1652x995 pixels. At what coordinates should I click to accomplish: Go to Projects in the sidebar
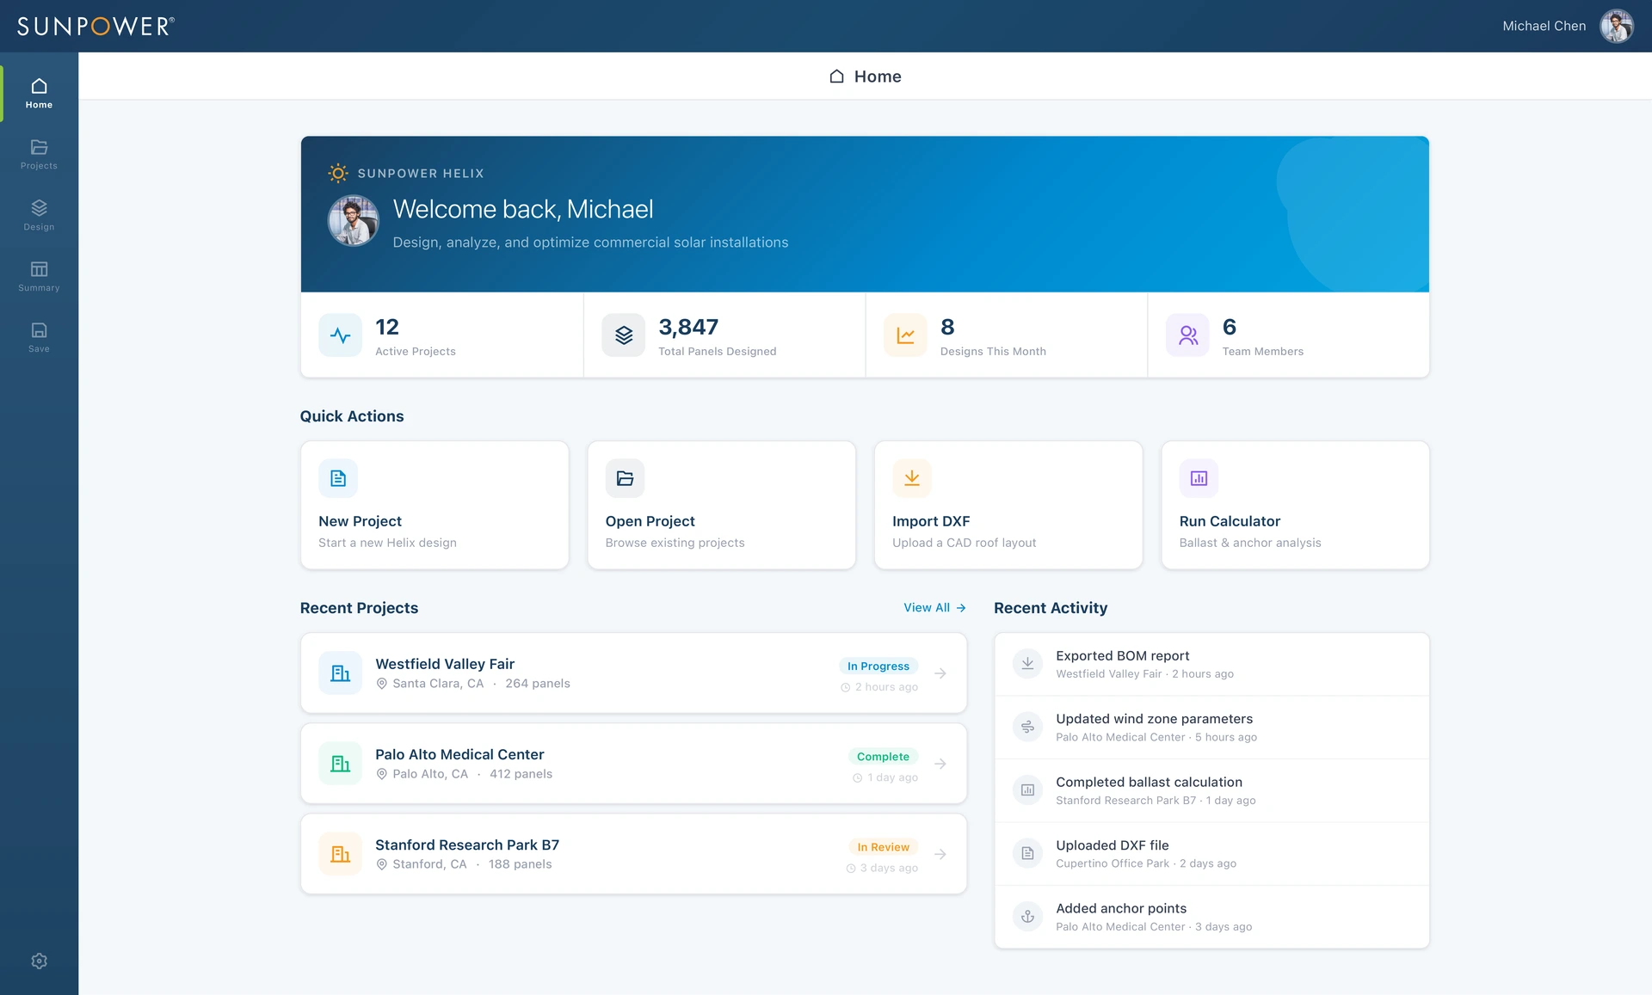pos(39,154)
